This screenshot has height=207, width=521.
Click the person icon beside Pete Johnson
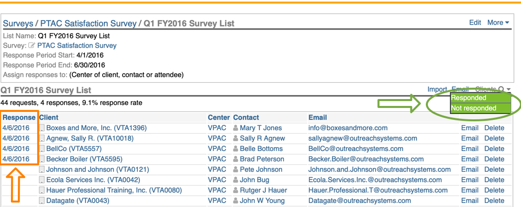coord(235,170)
